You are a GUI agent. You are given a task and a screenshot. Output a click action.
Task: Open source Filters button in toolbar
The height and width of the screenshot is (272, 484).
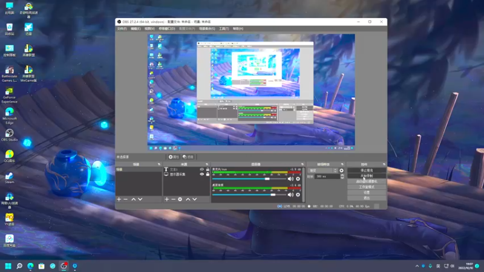(188, 157)
